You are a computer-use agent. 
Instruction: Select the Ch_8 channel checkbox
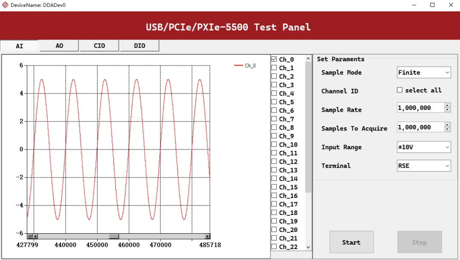click(x=274, y=127)
